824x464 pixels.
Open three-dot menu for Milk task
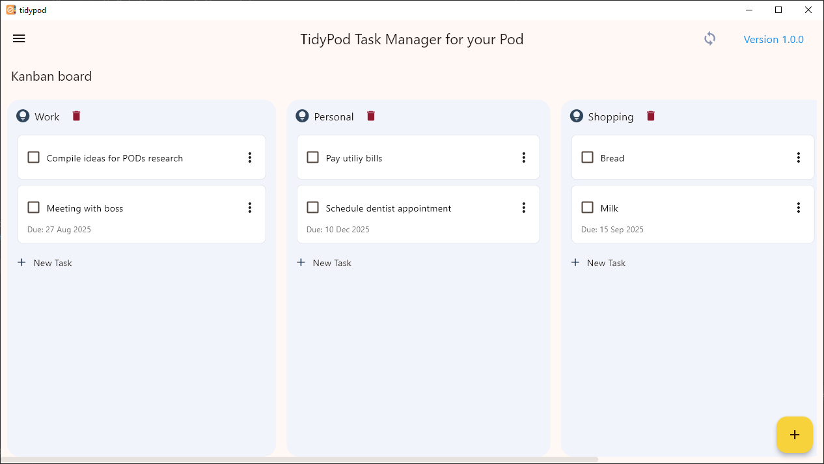(x=799, y=208)
